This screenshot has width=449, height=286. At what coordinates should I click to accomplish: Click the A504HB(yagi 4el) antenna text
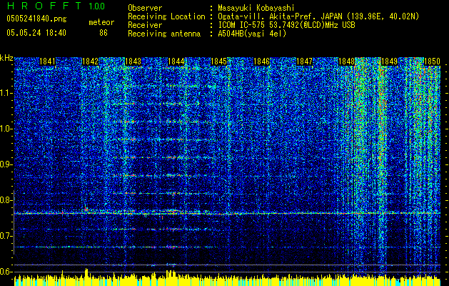(x=252, y=34)
